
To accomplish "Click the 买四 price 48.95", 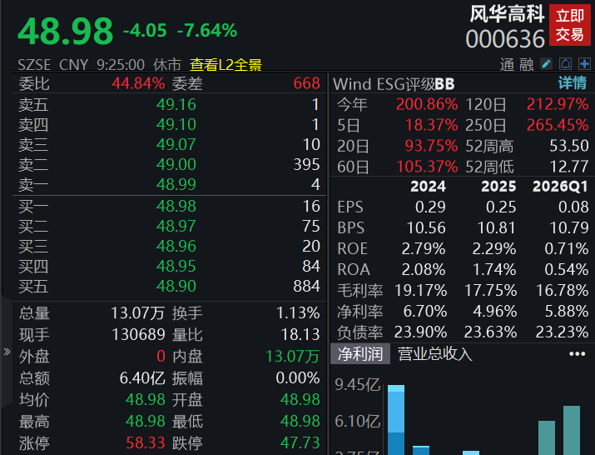I will click(x=176, y=266).
